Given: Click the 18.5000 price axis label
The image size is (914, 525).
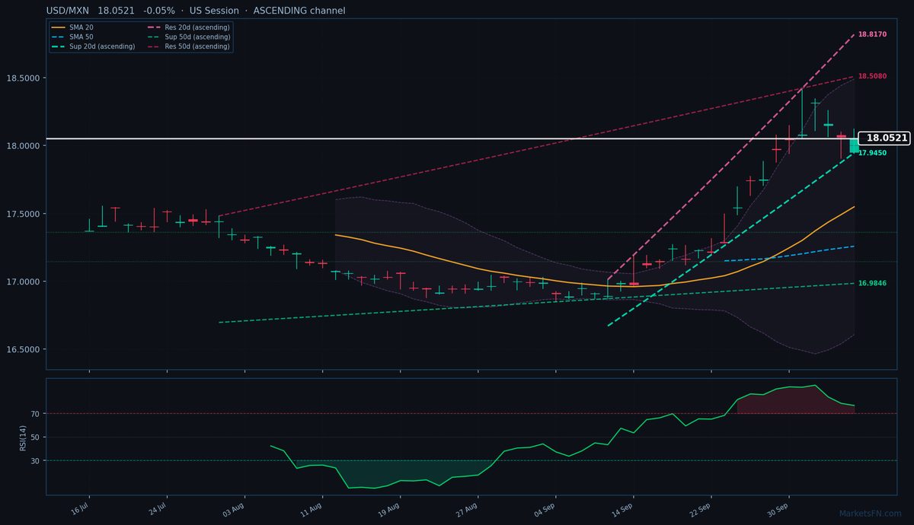Looking at the screenshot, I should (x=23, y=78).
